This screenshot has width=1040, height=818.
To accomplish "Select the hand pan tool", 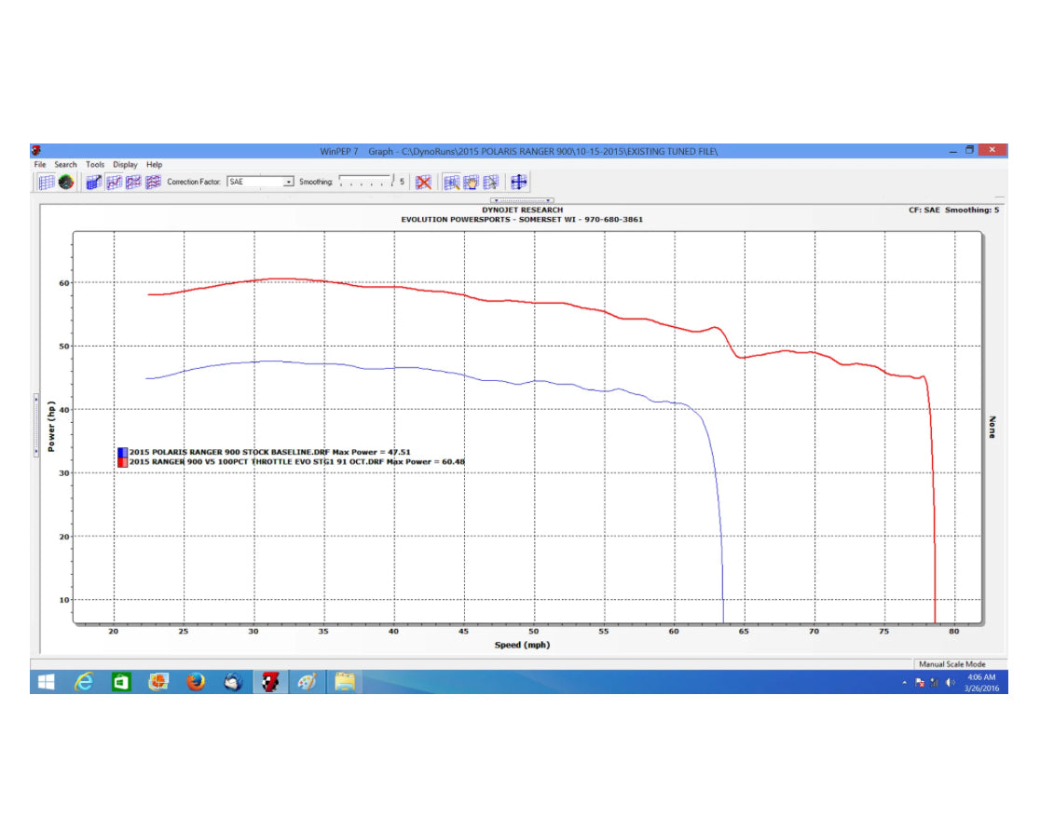I will click(472, 183).
